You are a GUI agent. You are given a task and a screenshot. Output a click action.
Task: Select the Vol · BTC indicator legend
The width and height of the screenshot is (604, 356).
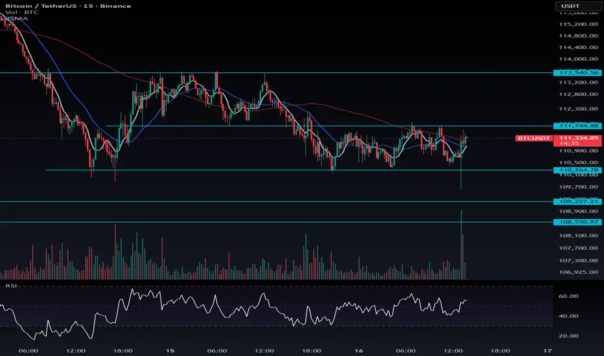[x=18, y=13]
